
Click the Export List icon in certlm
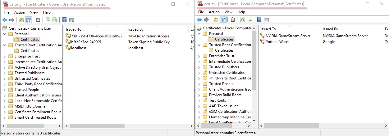click(249, 20)
